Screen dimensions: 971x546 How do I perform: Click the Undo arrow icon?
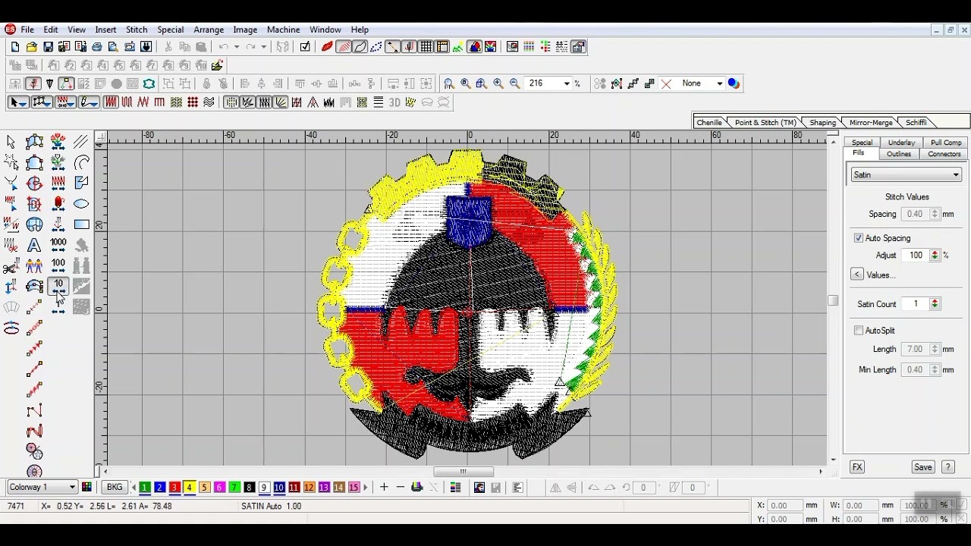pos(223,47)
